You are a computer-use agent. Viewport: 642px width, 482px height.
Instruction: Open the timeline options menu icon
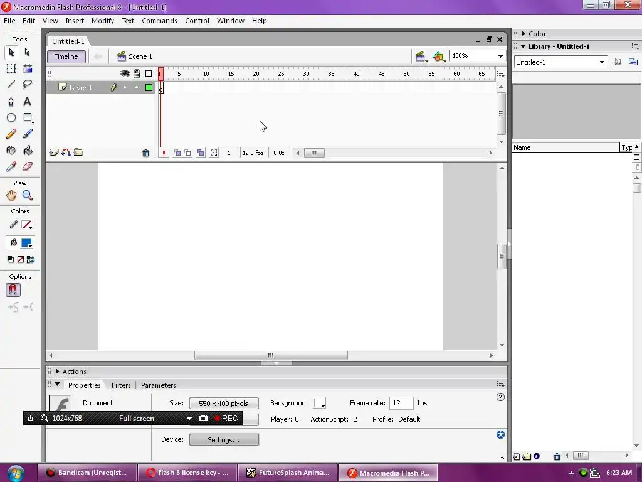500,74
